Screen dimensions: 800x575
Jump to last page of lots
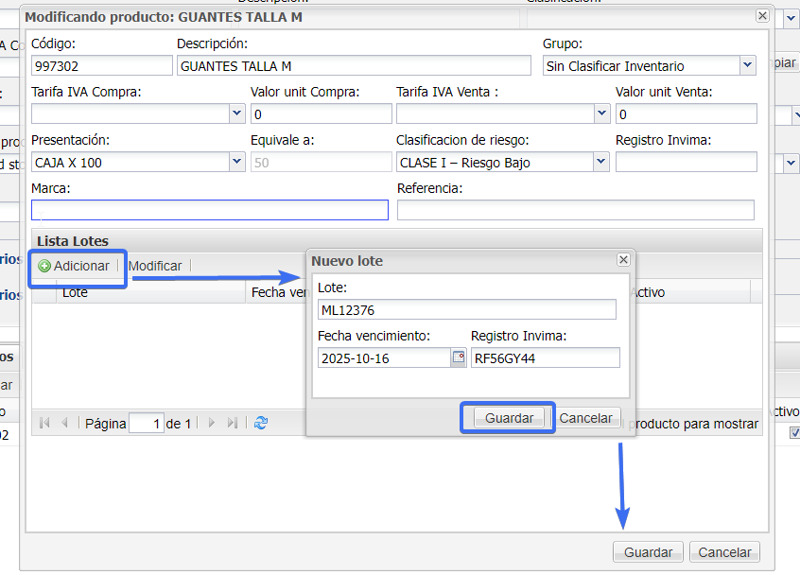[x=233, y=424]
